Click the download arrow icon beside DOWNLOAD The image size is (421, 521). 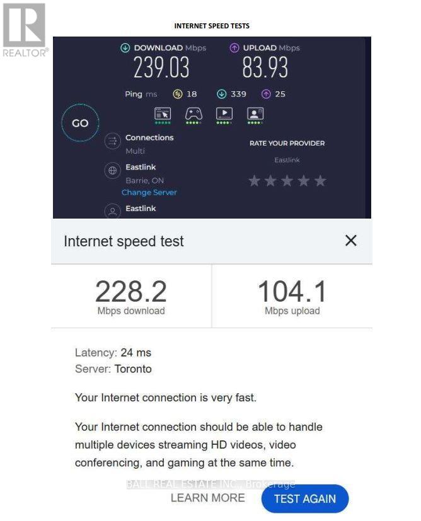pos(125,48)
